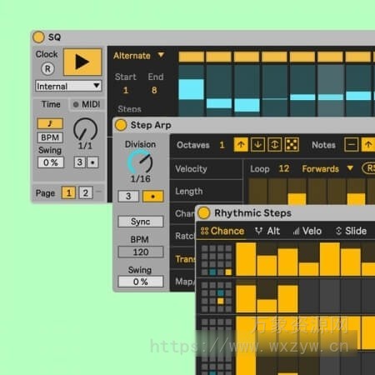Click the second row 4x4 pattern grid
This screenshot has width=375, height=375.
217,297
